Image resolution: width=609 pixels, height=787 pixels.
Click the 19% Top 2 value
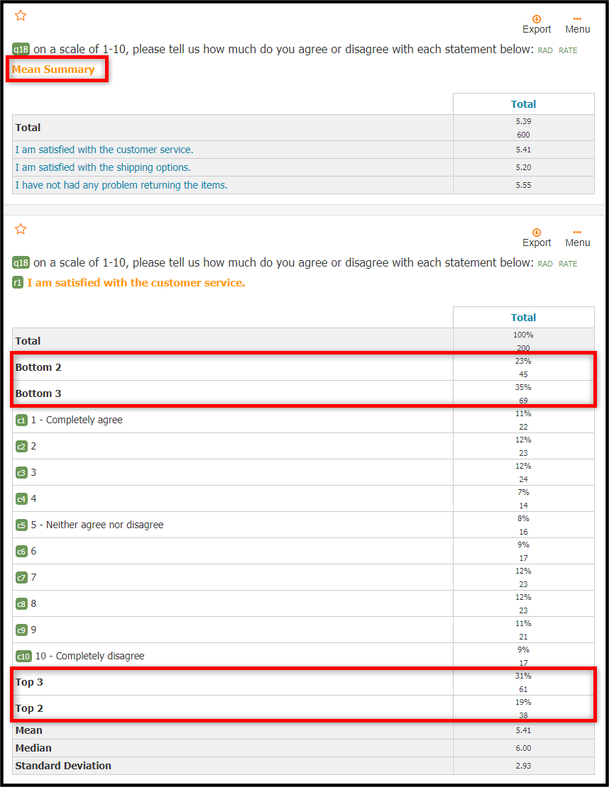point(523,702)
